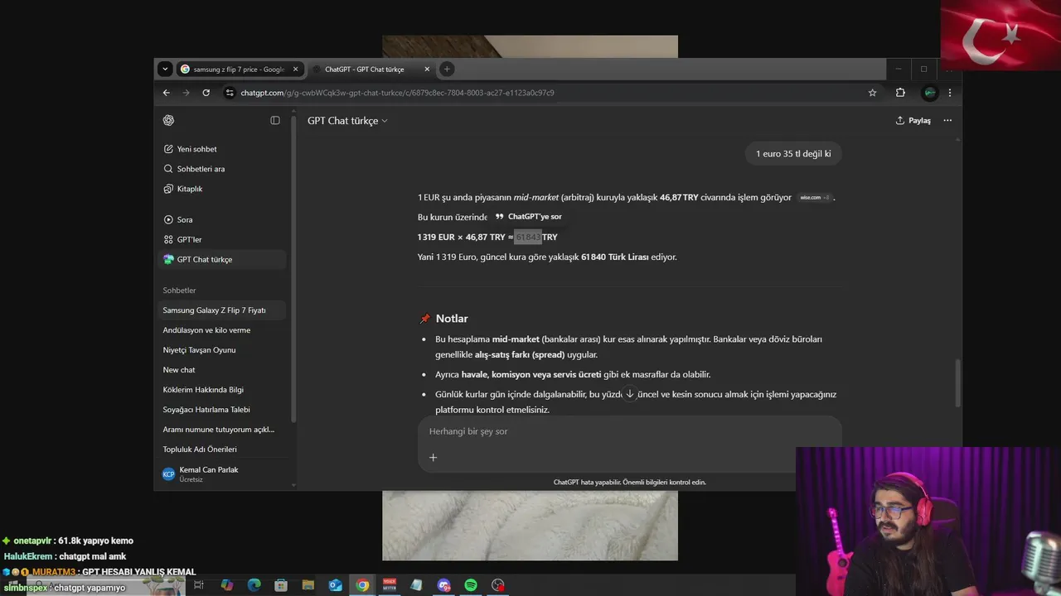
Task: Expand the GPT Chat türkçe model dropdown
Action: (x=347, y=121)
